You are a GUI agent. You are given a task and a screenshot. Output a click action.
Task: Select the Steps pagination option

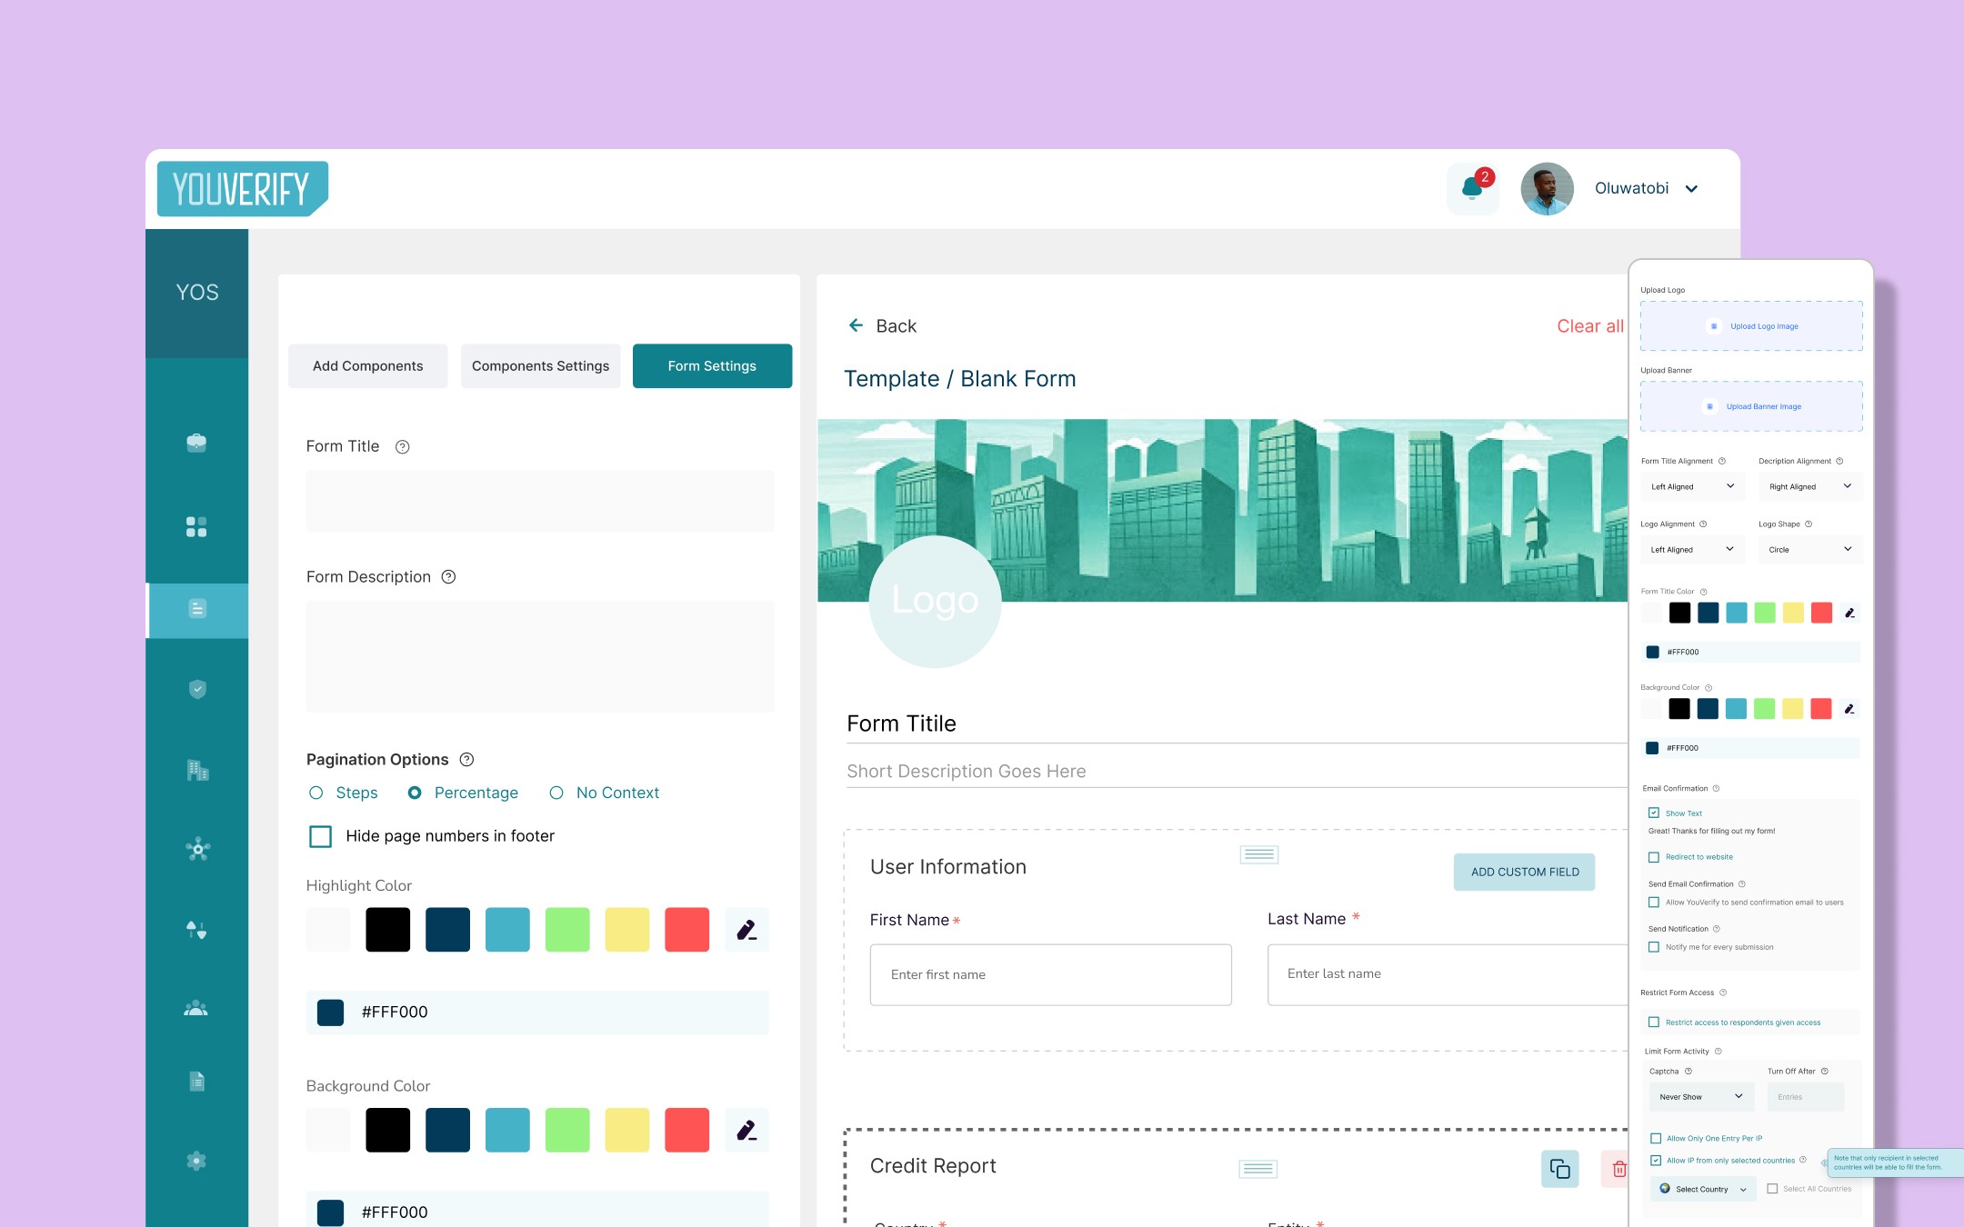click(316, 793)
